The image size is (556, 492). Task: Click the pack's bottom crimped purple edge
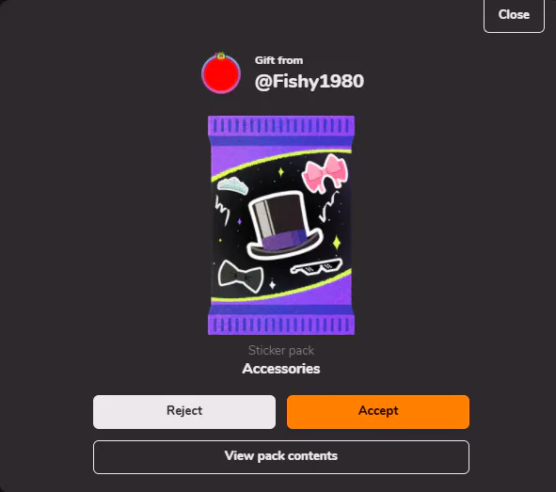pos(281,325)
